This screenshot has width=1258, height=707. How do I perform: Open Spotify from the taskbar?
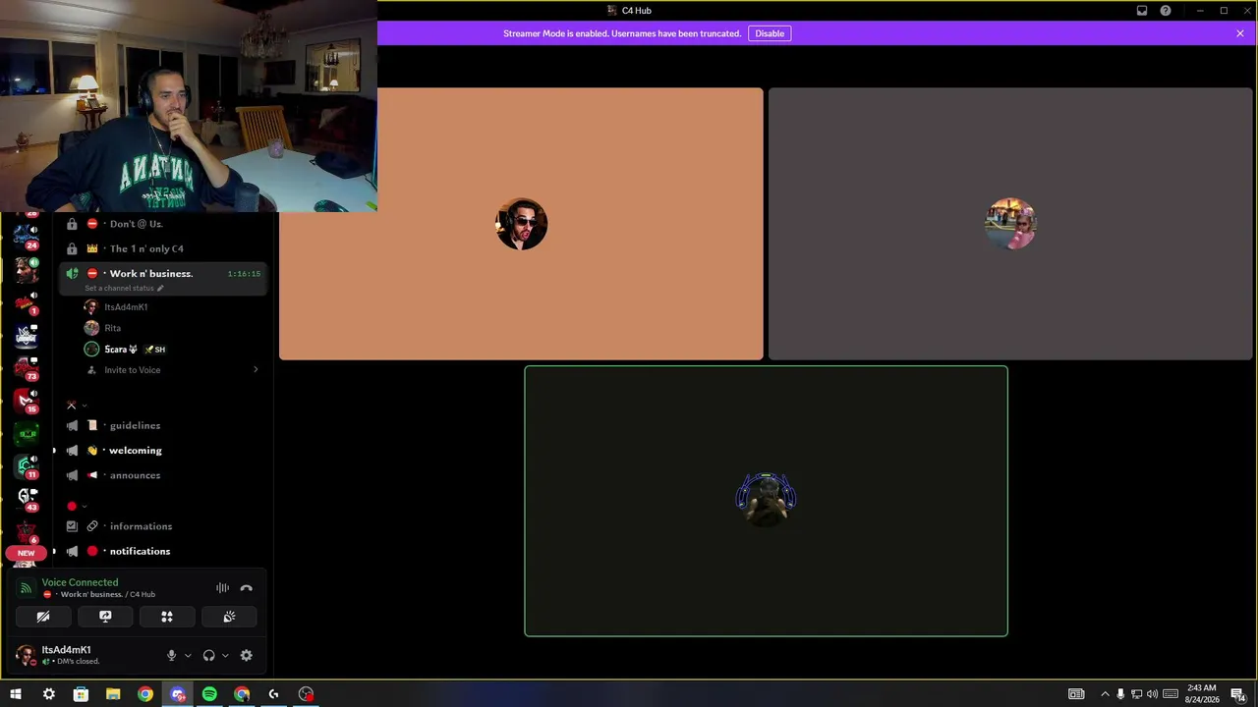click(209, 694)
